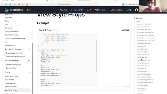The image size is (167, 94).
Task: Open the Google Translate pinned tab
Action: click(6, 4)
